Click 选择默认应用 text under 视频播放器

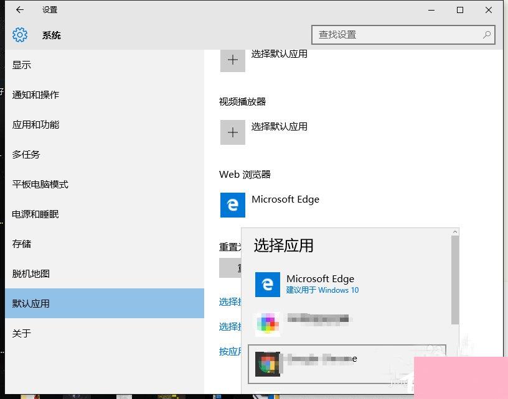pyautogui.click(x=280, y=126)
